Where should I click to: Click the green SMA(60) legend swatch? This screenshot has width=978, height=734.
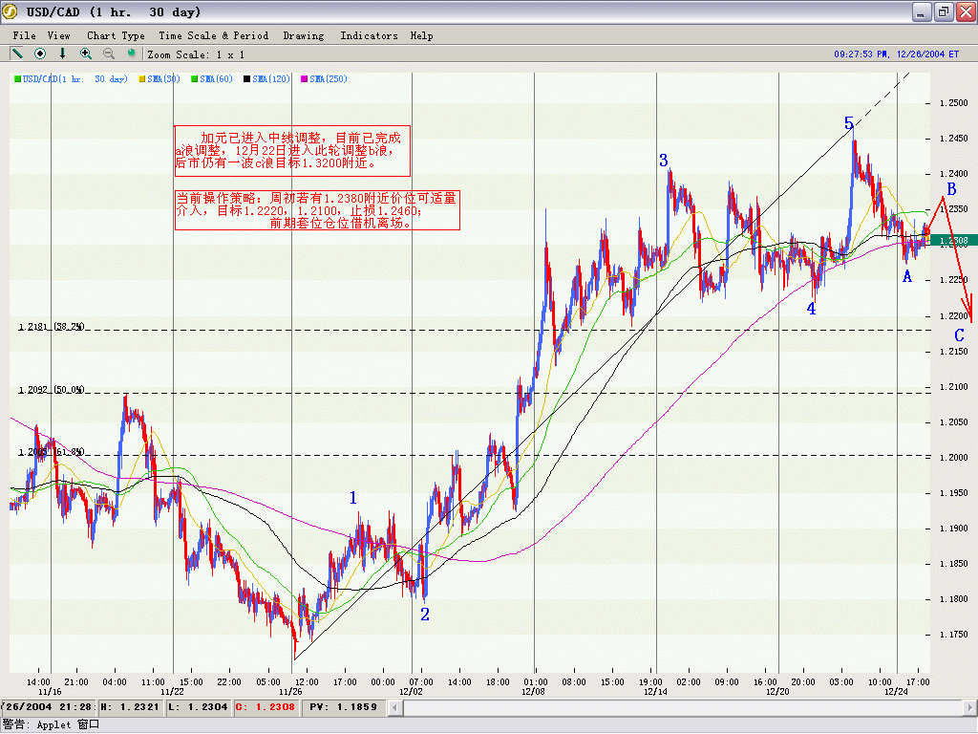point(195,79)
